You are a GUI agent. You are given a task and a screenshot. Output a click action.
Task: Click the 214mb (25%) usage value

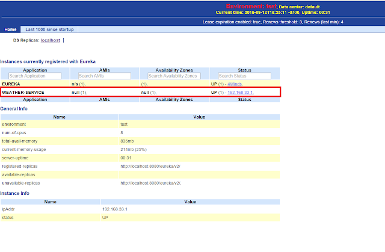(134, 149)
